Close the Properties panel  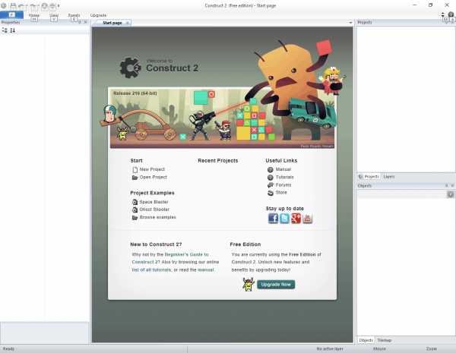coord(85,22)
